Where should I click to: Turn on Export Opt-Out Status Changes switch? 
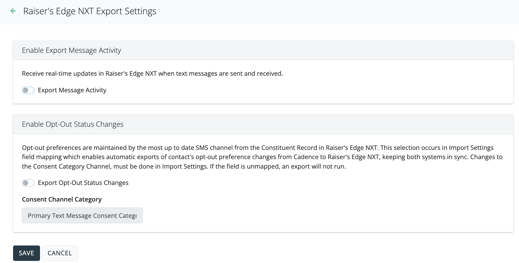click(x=28, y=183)
